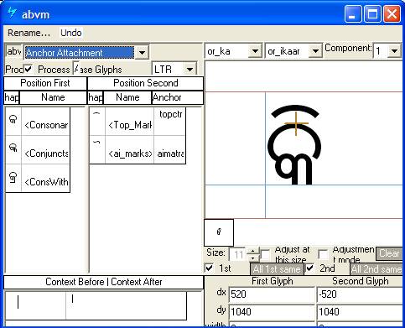Click the Anchor column header
Screen dimensions: 405x328
click(x=178, y=97)
